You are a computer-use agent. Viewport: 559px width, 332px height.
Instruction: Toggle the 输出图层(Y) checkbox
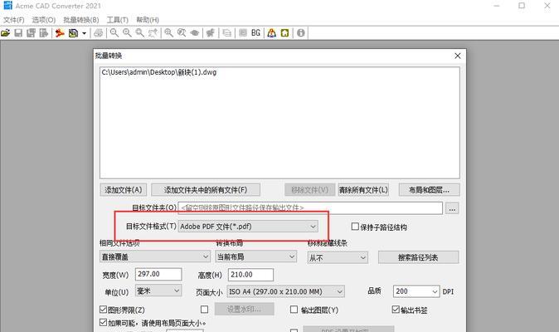(294, 310)
